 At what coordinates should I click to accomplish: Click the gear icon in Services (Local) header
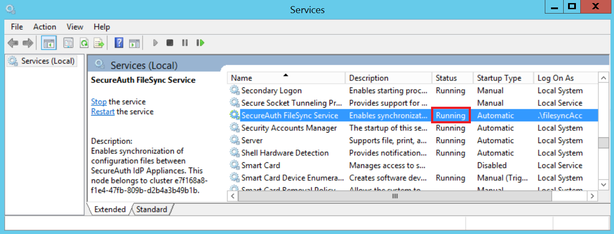(100, 65)
